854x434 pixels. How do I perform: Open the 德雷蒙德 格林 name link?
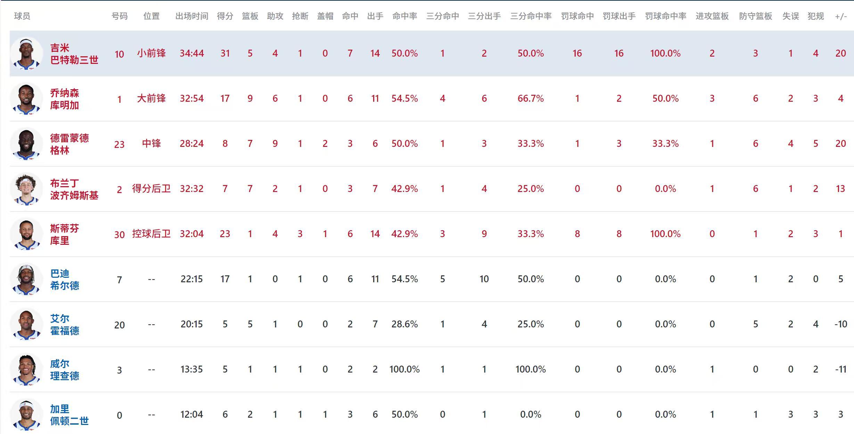(69, 144)
